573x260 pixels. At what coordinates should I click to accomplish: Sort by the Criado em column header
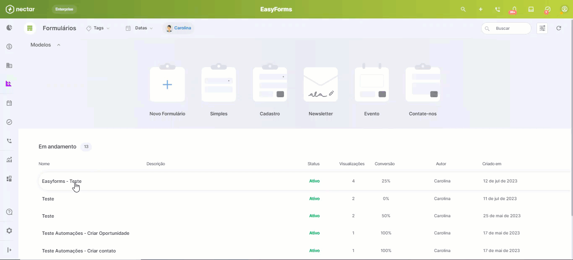coord(492,164)
